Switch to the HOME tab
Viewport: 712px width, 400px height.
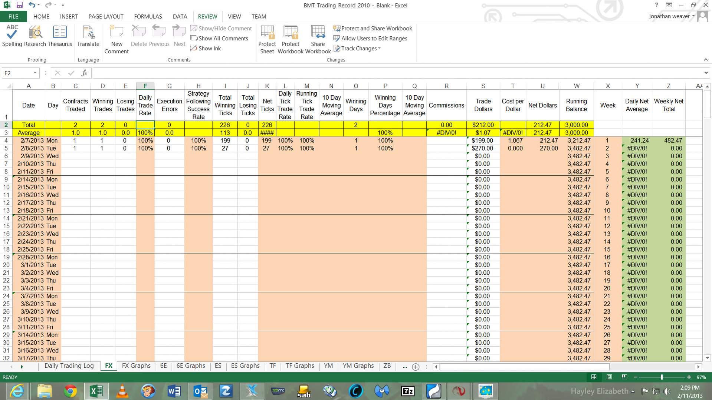pyautogui.click(x=41, y=16)
